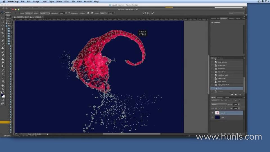This screenshot has height=152, width=270.
Task: Commit the Puppet Warp with checkmark
Action: (152, 13)
